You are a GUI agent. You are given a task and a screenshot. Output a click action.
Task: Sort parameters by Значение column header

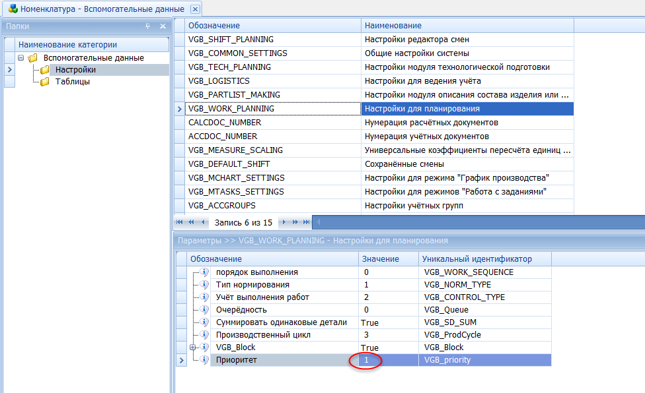coord(389,259)
